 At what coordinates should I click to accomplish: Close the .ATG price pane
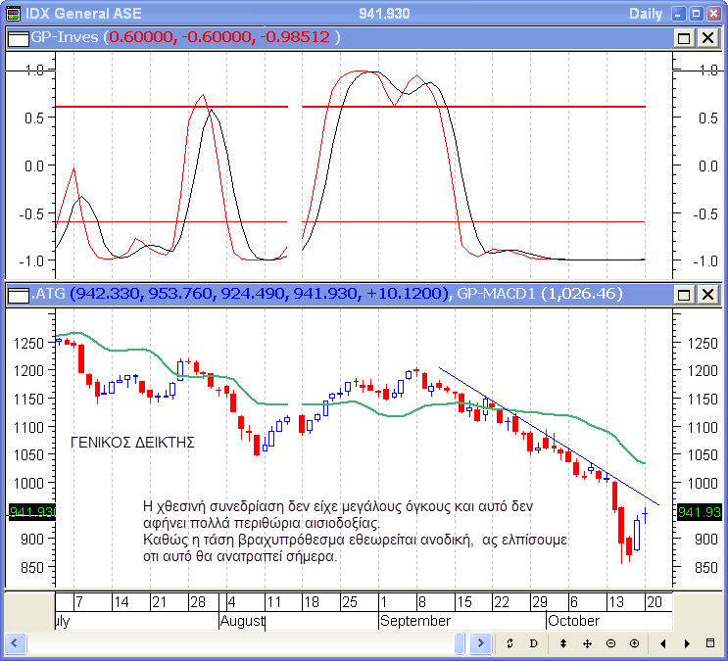(706, 294)
